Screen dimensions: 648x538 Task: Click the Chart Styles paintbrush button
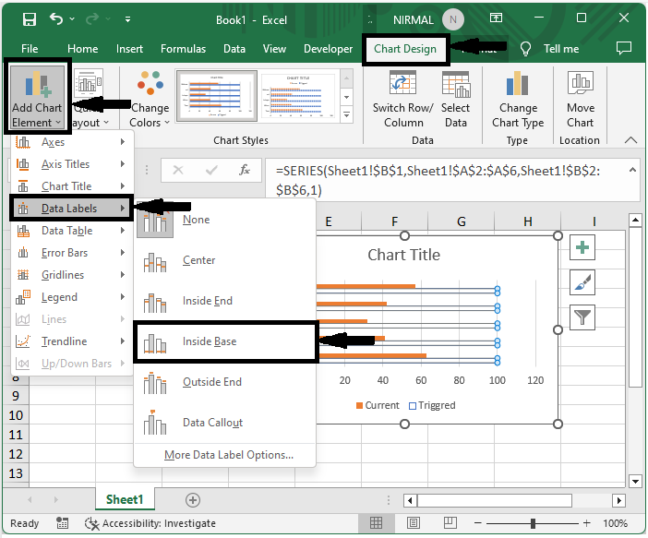click(x=582, y=282)
